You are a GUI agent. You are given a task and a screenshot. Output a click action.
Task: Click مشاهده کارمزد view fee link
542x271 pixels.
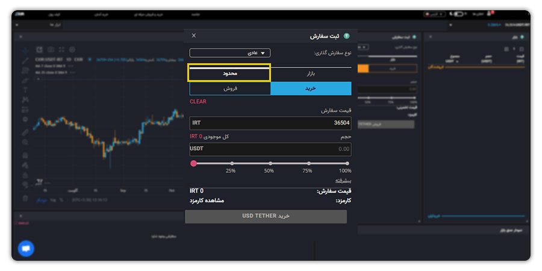click(207, 201)
